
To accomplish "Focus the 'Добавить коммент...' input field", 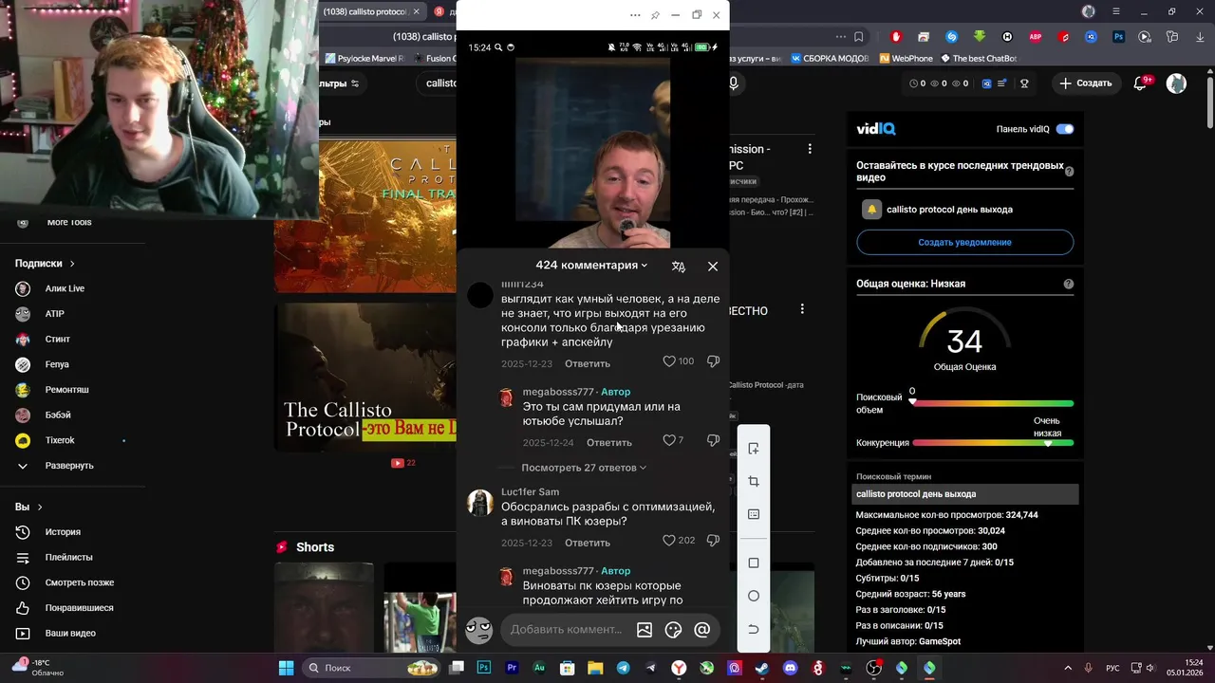I will click(567, 629).
